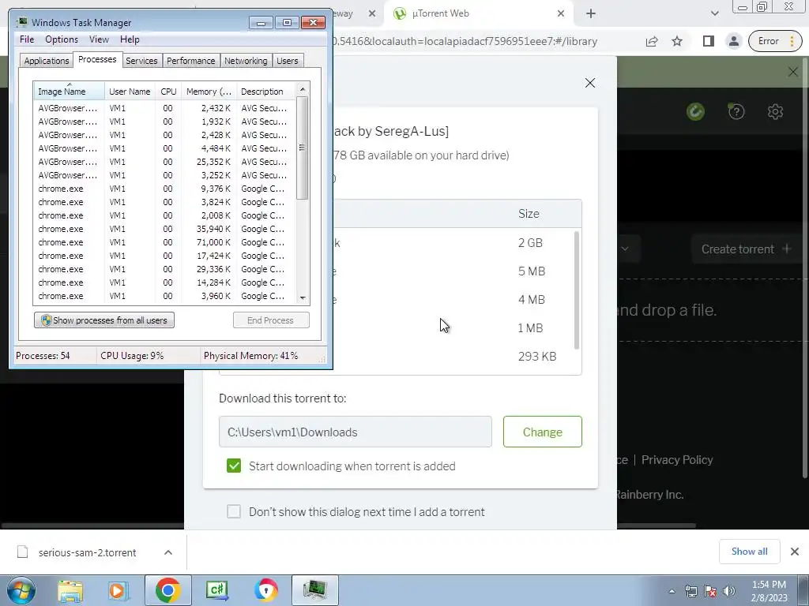Screen dimensions: 809x606
Task: Click the Size column header
Action: point(529,214)
